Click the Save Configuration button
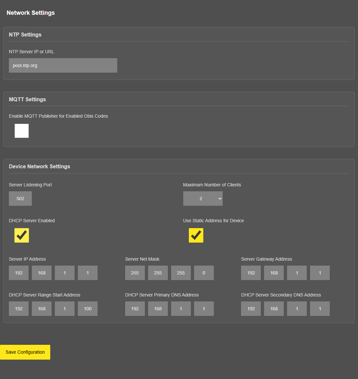 25,352
